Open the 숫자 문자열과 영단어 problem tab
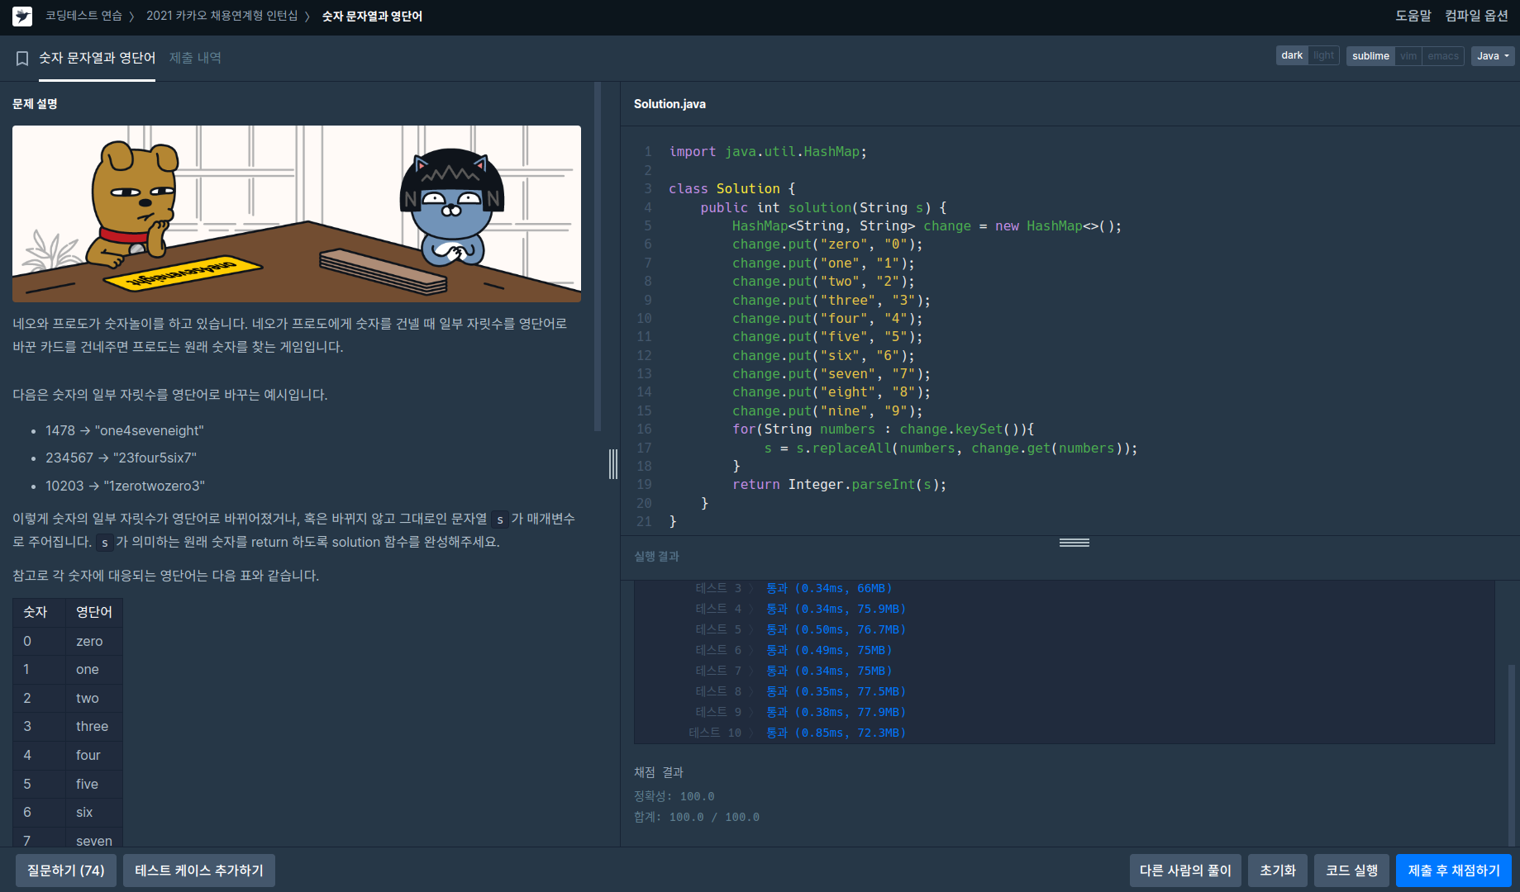The height and width of the screenshot is (892, 1520). (97, 58)
